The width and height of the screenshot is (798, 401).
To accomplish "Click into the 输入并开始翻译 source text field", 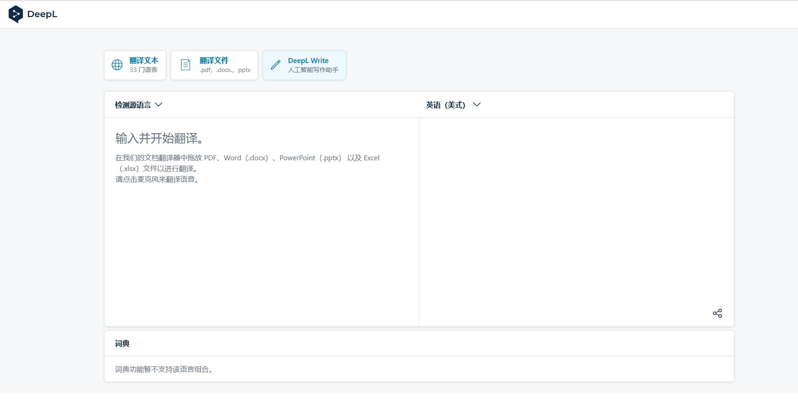I will pos(262,222).
